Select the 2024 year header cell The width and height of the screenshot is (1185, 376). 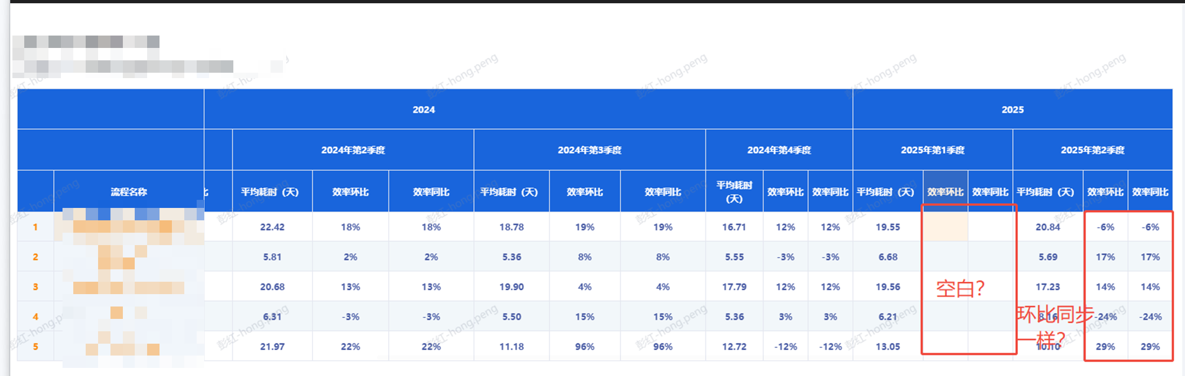pos(529,109)
